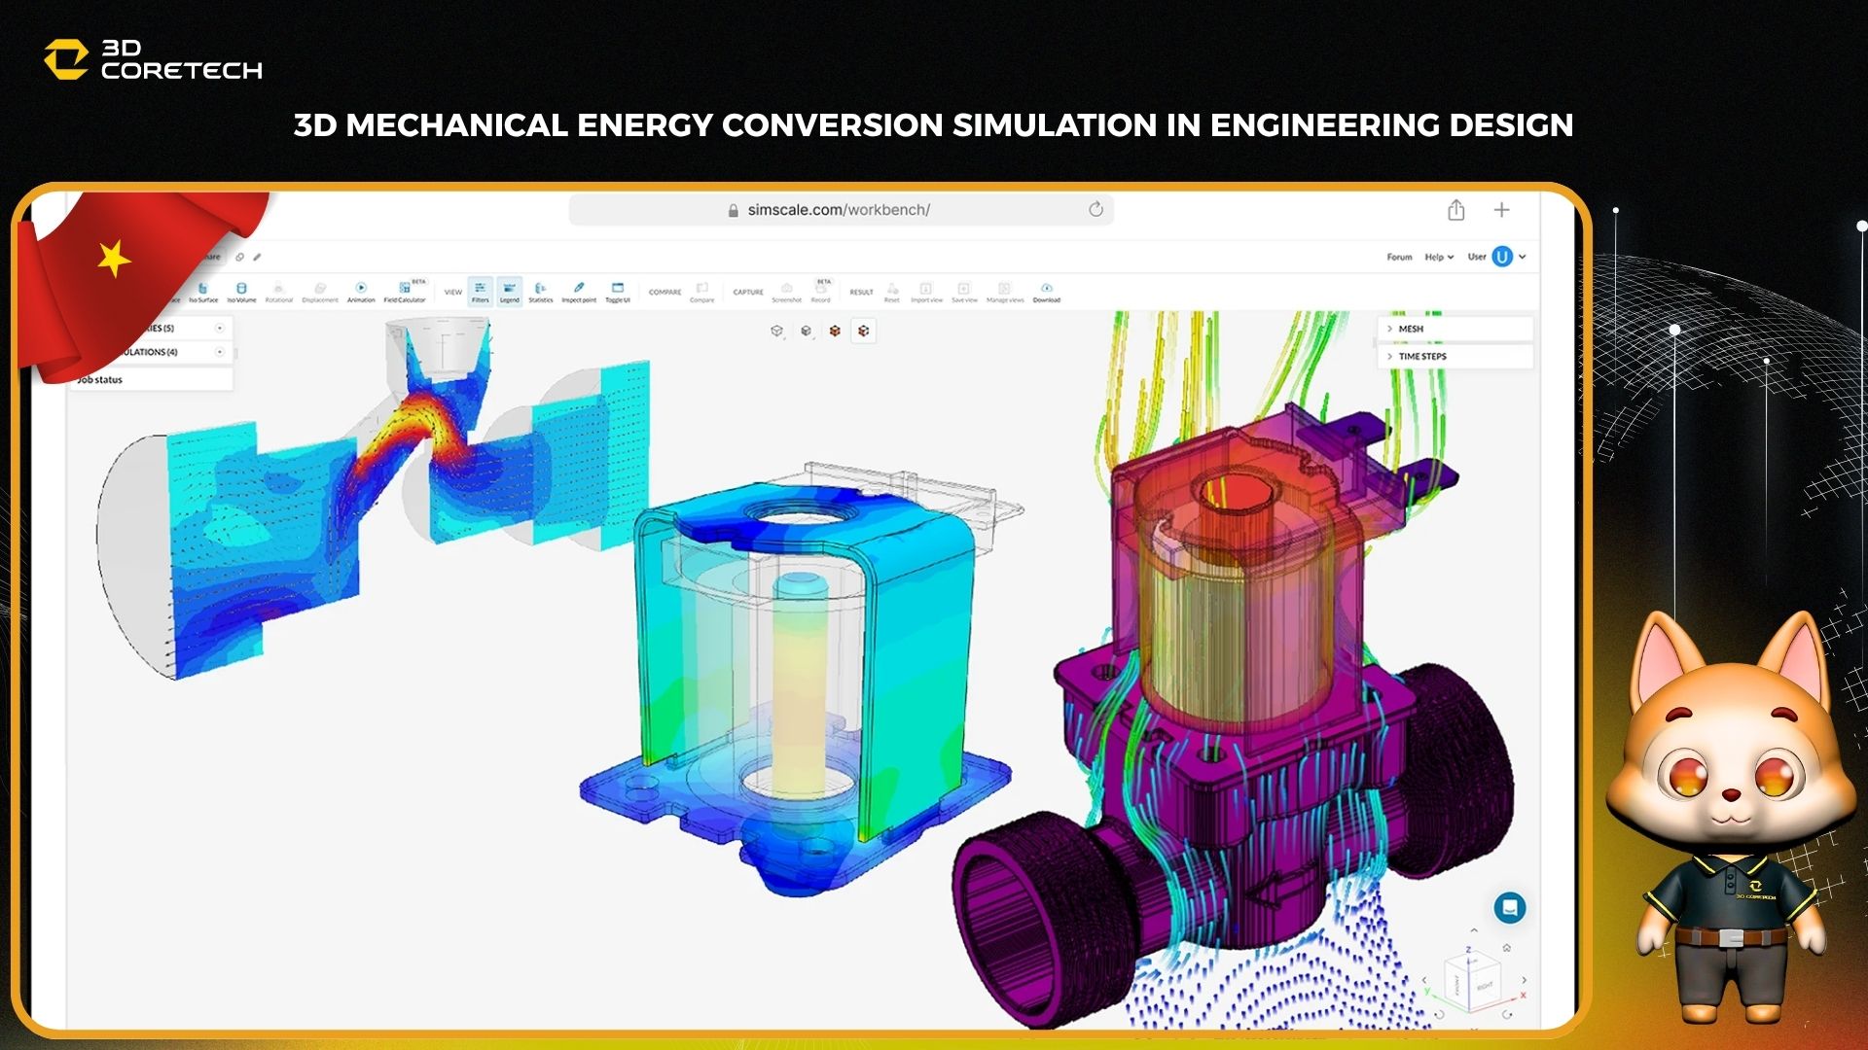
Task: Click the add button on Simulations (4) row
Action: (x=220, y=352)
